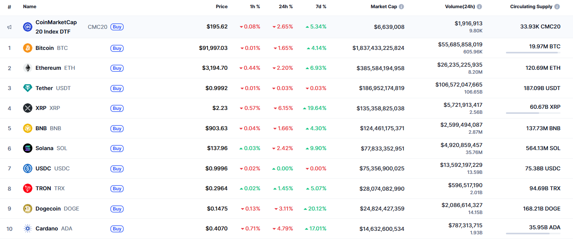Click the Bitcoin BTC coin logo
This screenshot has height=239, width=573.
27,48
